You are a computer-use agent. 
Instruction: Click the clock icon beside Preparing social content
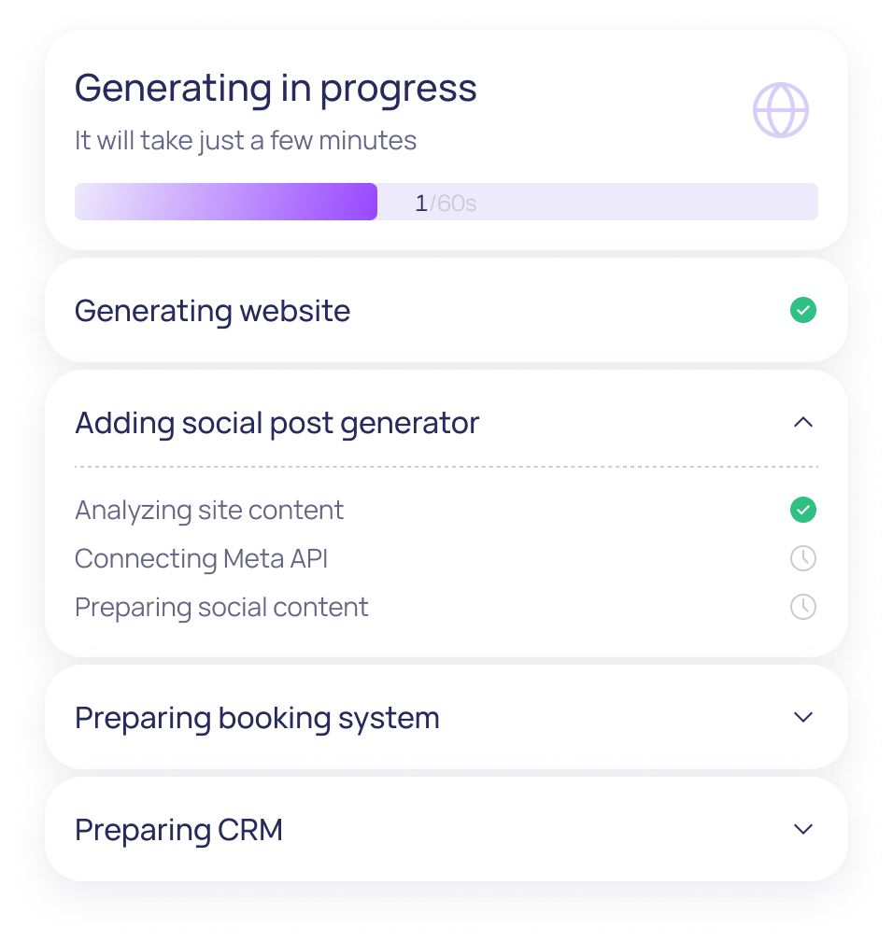(803, 607)
